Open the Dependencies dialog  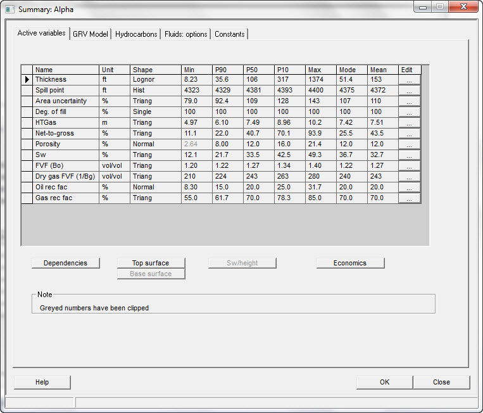(66, 263)
